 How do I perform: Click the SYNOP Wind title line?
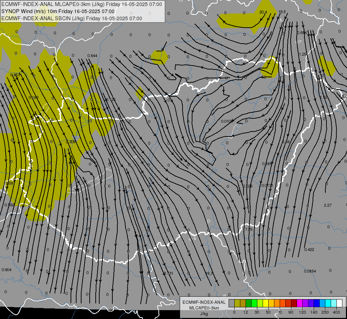click(x=58, y=11)
